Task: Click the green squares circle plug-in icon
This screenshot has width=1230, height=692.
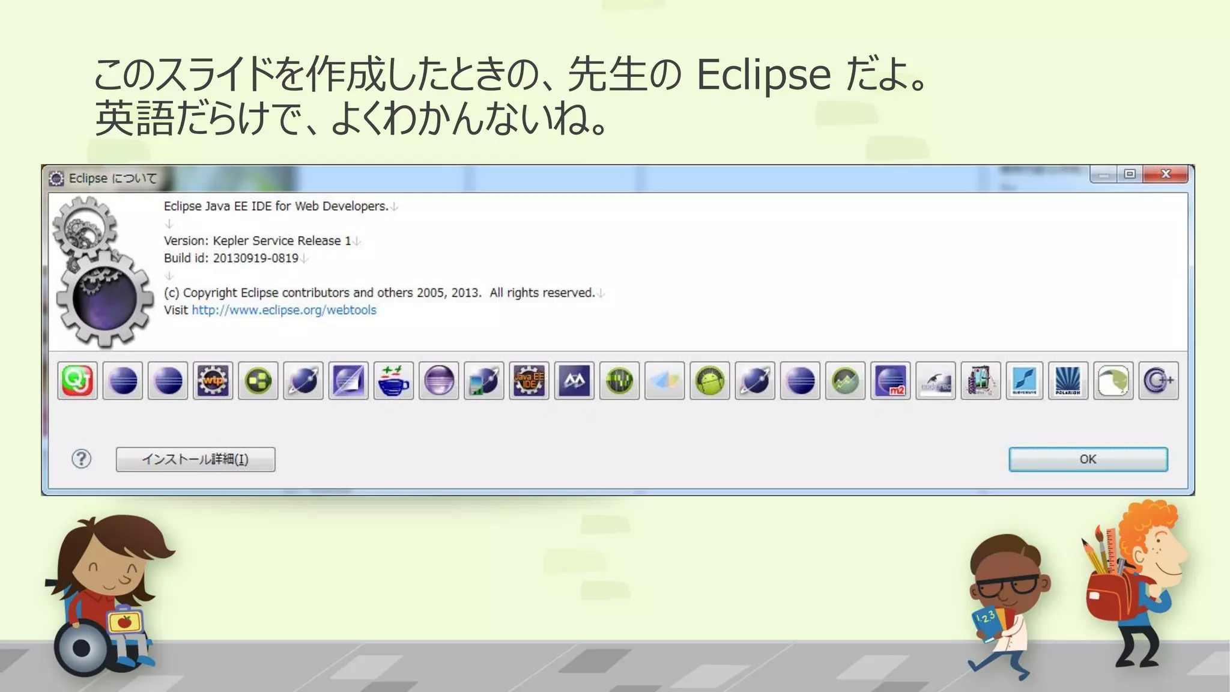Action: pos(258,380)
